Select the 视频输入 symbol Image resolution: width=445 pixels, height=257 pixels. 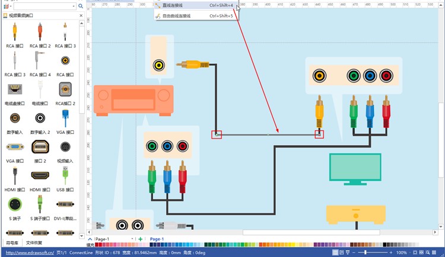point(65,147)
